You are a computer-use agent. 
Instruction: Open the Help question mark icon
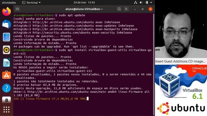click(6, 88)
